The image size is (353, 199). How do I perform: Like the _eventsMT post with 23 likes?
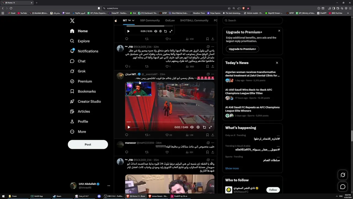169,135
